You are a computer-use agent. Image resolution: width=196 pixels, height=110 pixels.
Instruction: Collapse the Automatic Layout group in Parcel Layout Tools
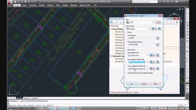point(111,56)
